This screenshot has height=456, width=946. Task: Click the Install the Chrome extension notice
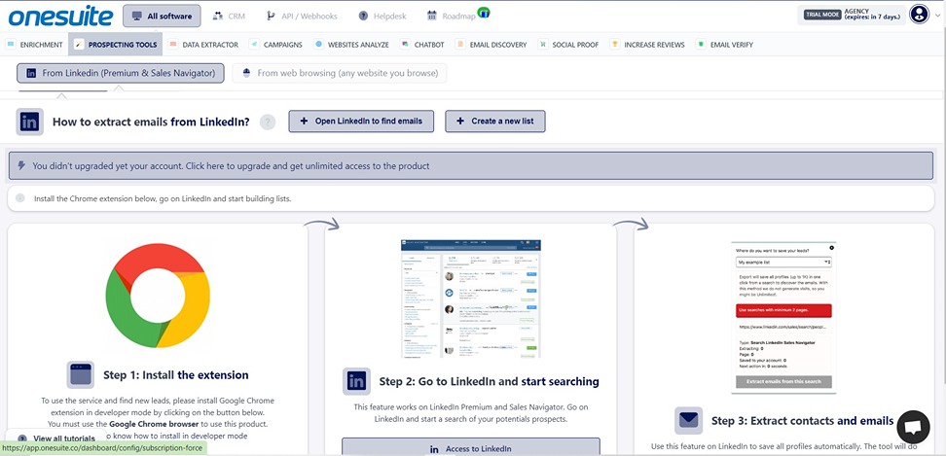tap(471, 198)
